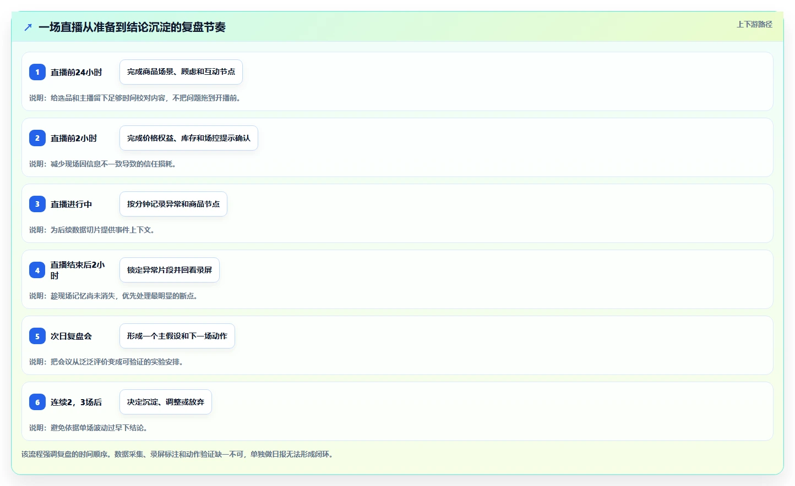This screenshot has height=486, width=795.
Task: Click the 连续2，3场后 step label
Action: tap(77, 402)
